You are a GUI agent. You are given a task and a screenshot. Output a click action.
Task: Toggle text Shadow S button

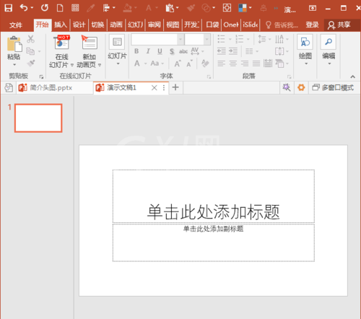(172, 51)
